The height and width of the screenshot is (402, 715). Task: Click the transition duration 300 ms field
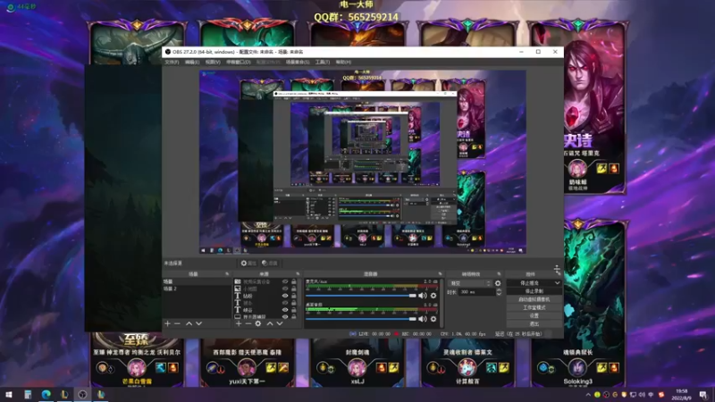pos(477,292)
